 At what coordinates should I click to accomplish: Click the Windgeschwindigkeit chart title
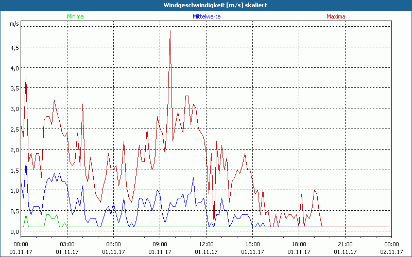206,5
